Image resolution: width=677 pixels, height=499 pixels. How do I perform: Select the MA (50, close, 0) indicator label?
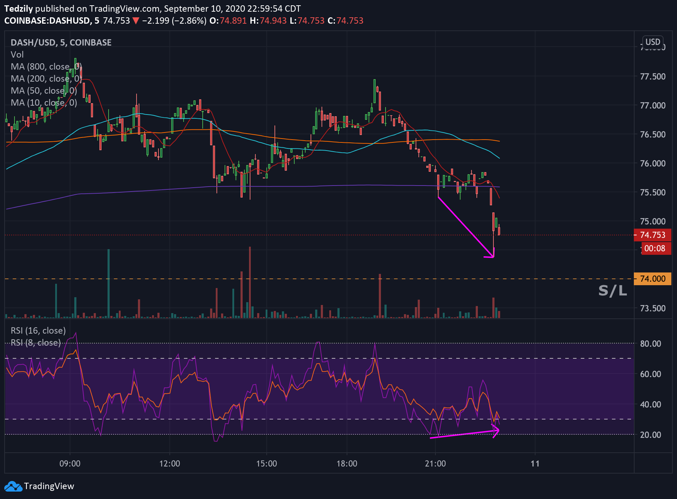point(44,91)
